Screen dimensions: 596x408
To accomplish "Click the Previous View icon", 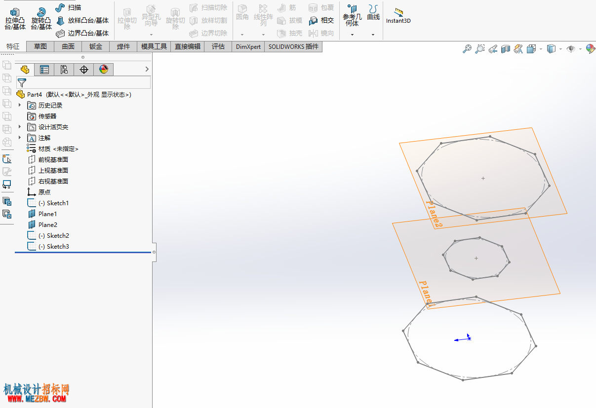I will point(492,49).
